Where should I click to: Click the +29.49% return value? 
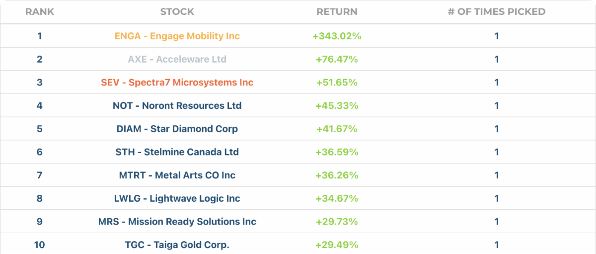[x=337, y=245]
